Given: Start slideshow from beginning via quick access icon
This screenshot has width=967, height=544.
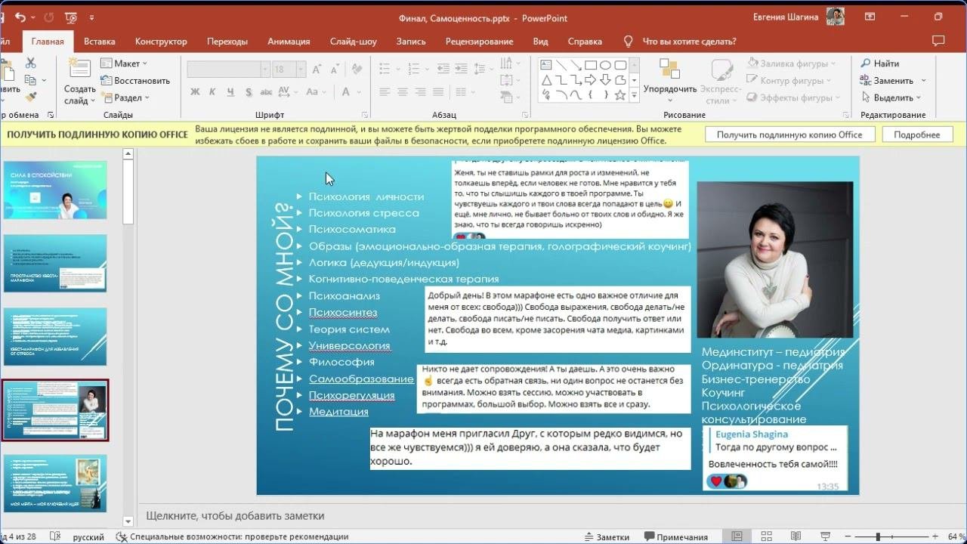Looking at the screenshot, I should coord(70,17).
